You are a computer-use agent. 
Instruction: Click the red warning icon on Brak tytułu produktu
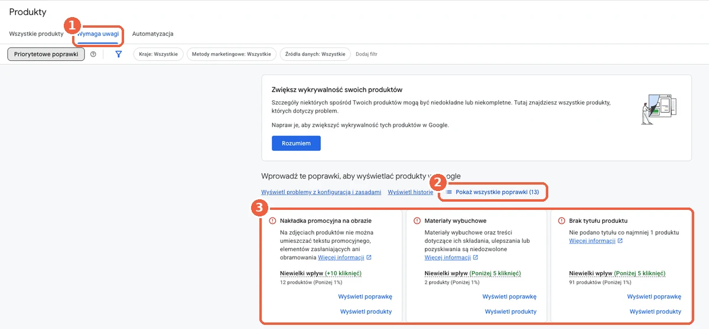[562, 221]
